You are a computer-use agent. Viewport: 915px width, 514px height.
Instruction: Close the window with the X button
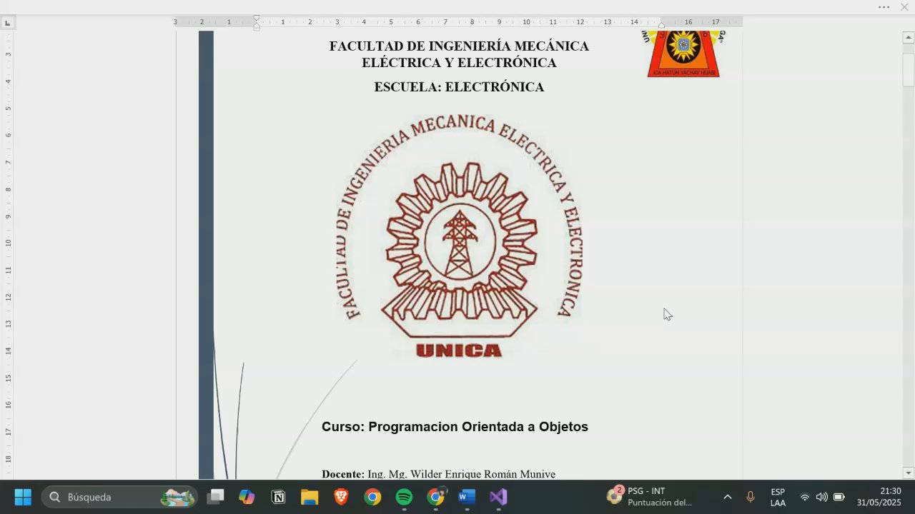tap(904, 7)
